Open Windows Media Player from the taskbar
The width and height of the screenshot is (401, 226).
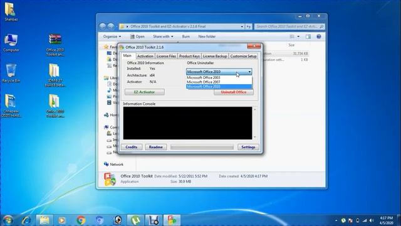[62, 220]
